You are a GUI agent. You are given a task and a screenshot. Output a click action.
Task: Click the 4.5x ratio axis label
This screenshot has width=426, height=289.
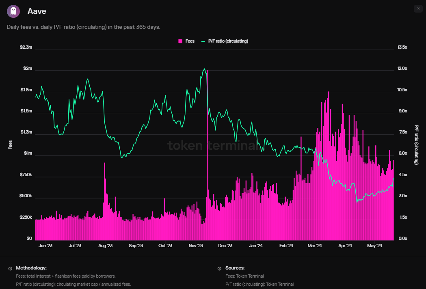tap(402, 175)
